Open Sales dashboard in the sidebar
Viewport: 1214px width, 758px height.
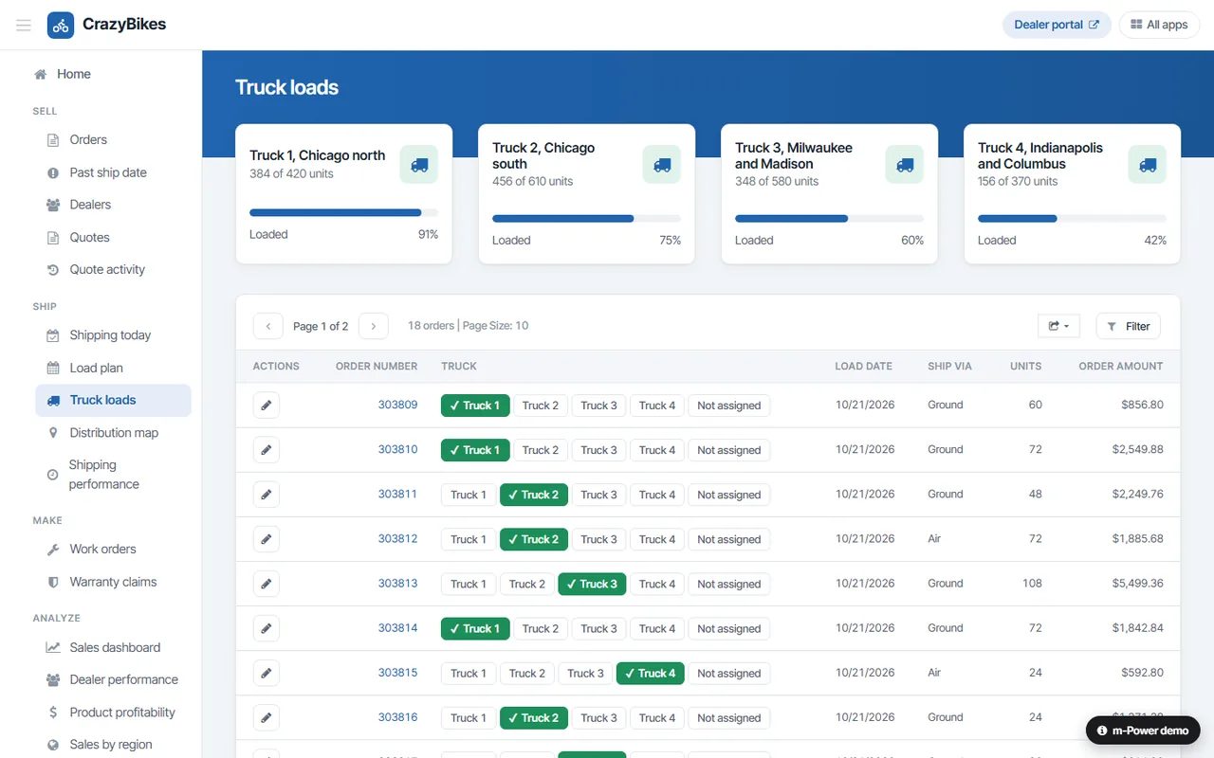tap(113, 647)
